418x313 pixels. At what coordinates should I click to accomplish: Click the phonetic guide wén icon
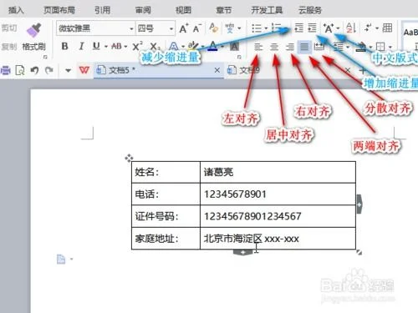tap(230, 28)
